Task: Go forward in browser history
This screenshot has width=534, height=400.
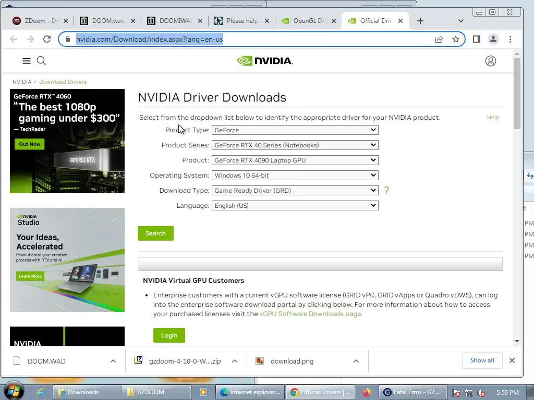Action: (30, 39)
